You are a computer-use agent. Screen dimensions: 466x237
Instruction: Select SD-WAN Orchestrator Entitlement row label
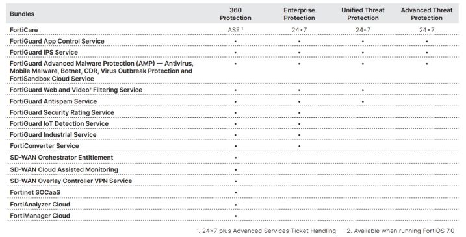[x=62, y=157]
